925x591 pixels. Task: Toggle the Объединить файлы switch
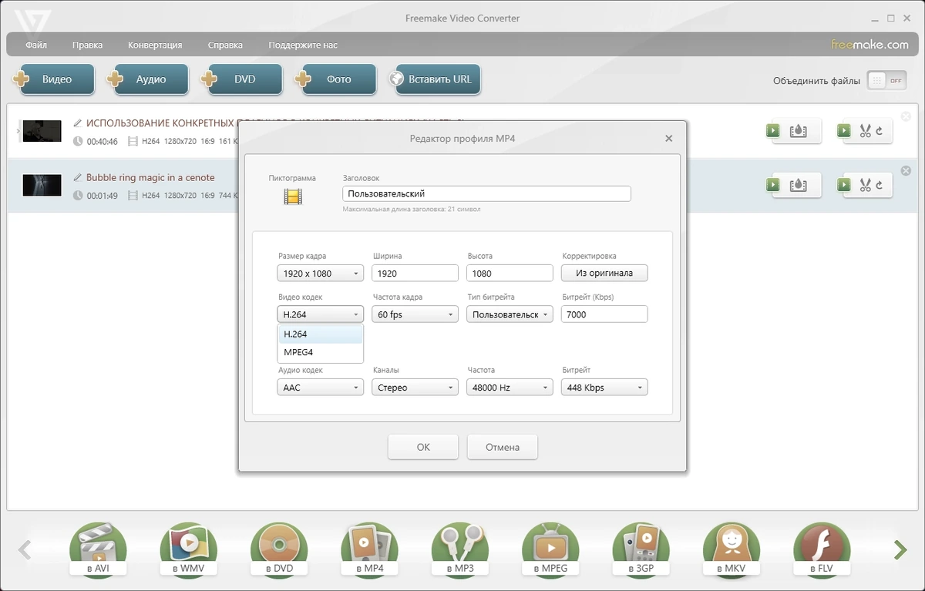886,80
